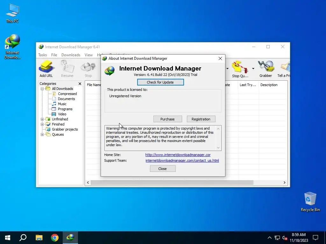The width and height of the screenshot is (326, 244).
Task: Close the Categories panel
Action: coord(80,84)
